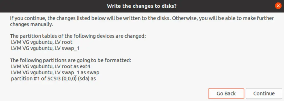The width and height of the screenshot is (284, 101).
Task: Click the empty title bar area left of the title
Action: pos(52,6)
